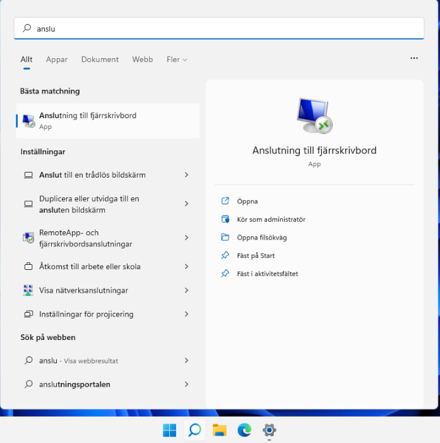Click the large Remote Desktop icon in preview pane
Screen dimensions: 440x443
pos(314,116)
